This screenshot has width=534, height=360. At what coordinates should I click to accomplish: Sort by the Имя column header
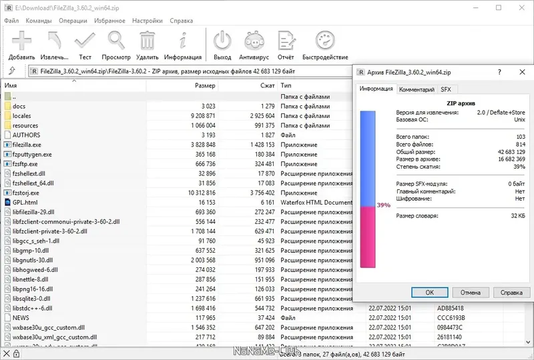click(x=74, y=85)
